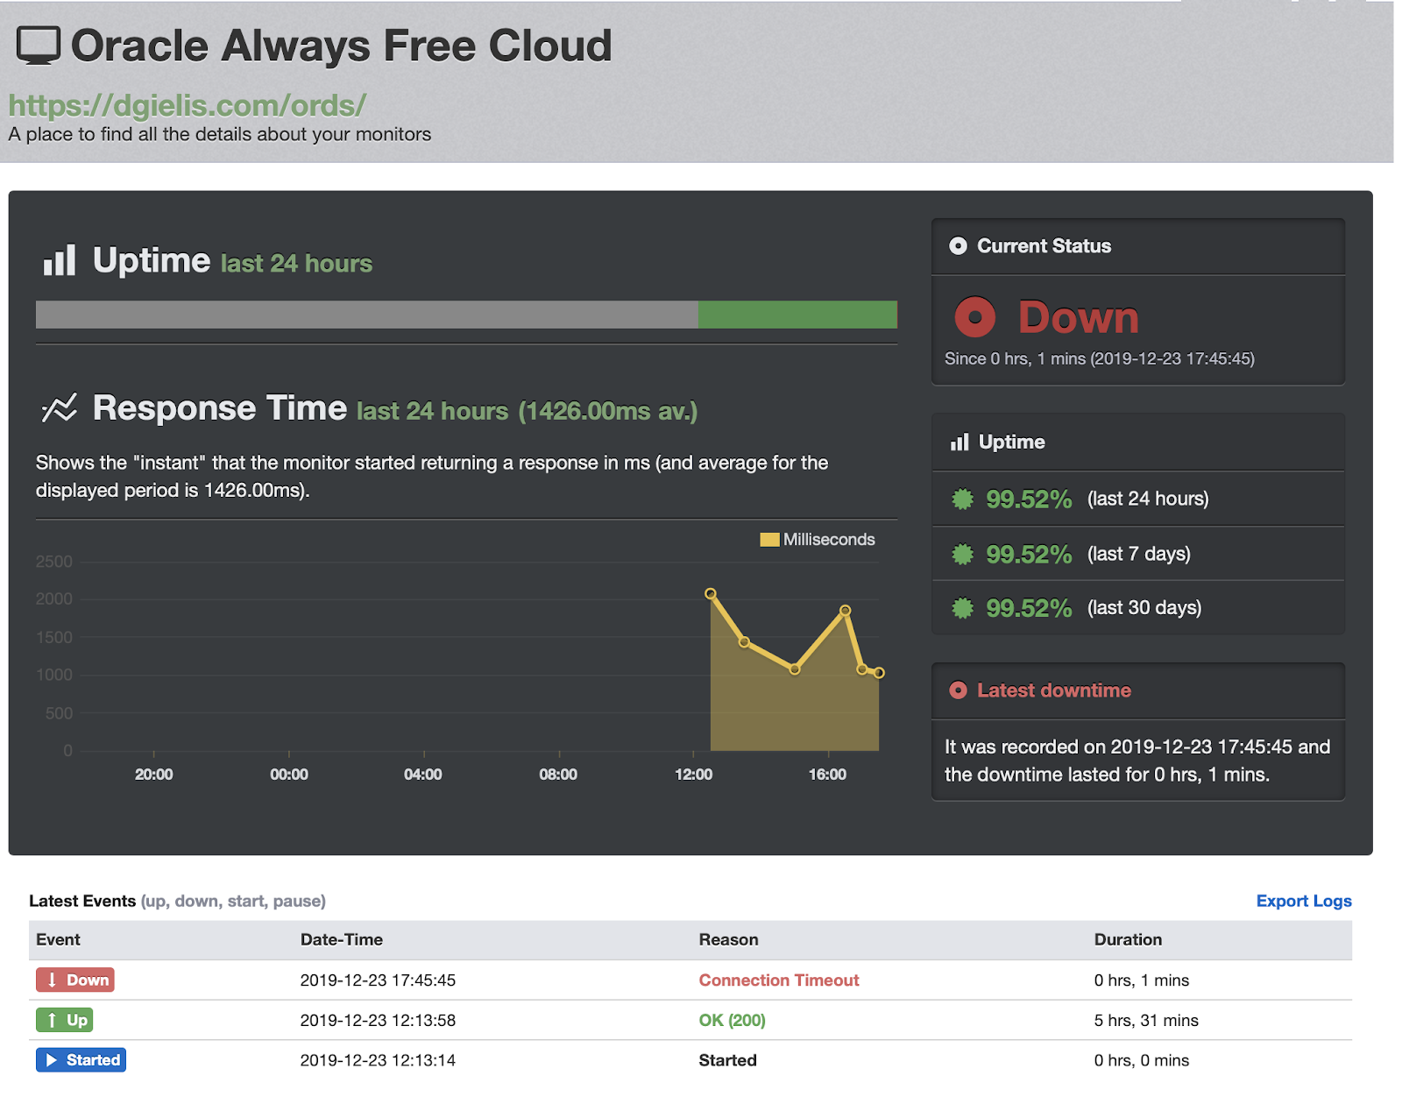This screenshot has height=1104, width=1402.
Task: Click the Duration column header
Action: click(x=1128, y=939)
